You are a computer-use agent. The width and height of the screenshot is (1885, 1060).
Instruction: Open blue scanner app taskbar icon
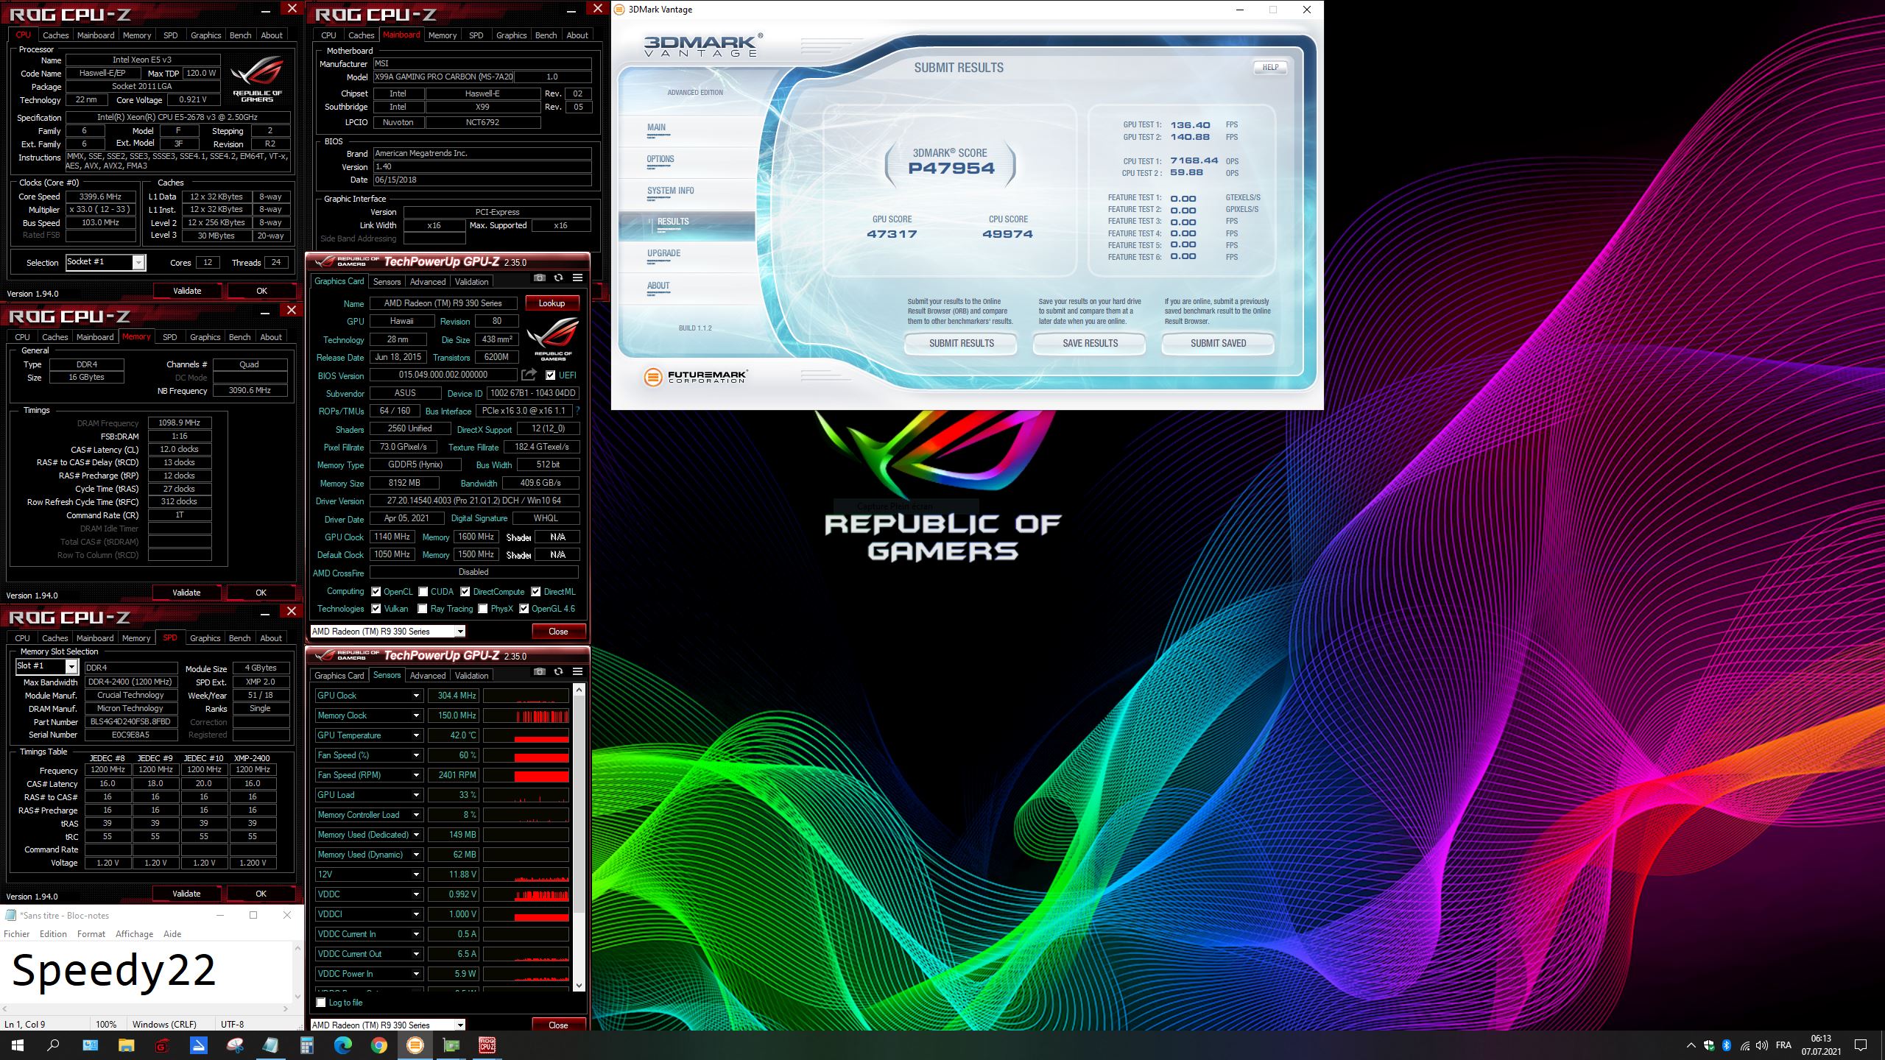tap(199, 1045)
